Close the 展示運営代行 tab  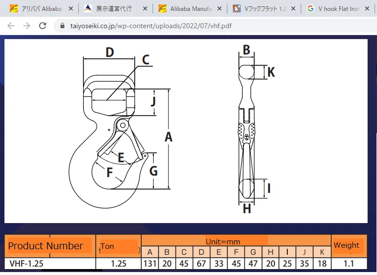145,8
